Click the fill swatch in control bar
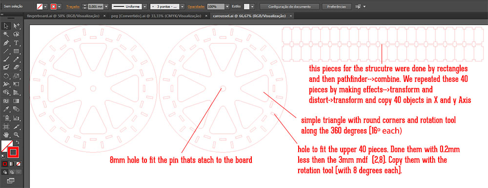This screenshot has width=488, height=188. pyautogui.click(x=40, y=6)
